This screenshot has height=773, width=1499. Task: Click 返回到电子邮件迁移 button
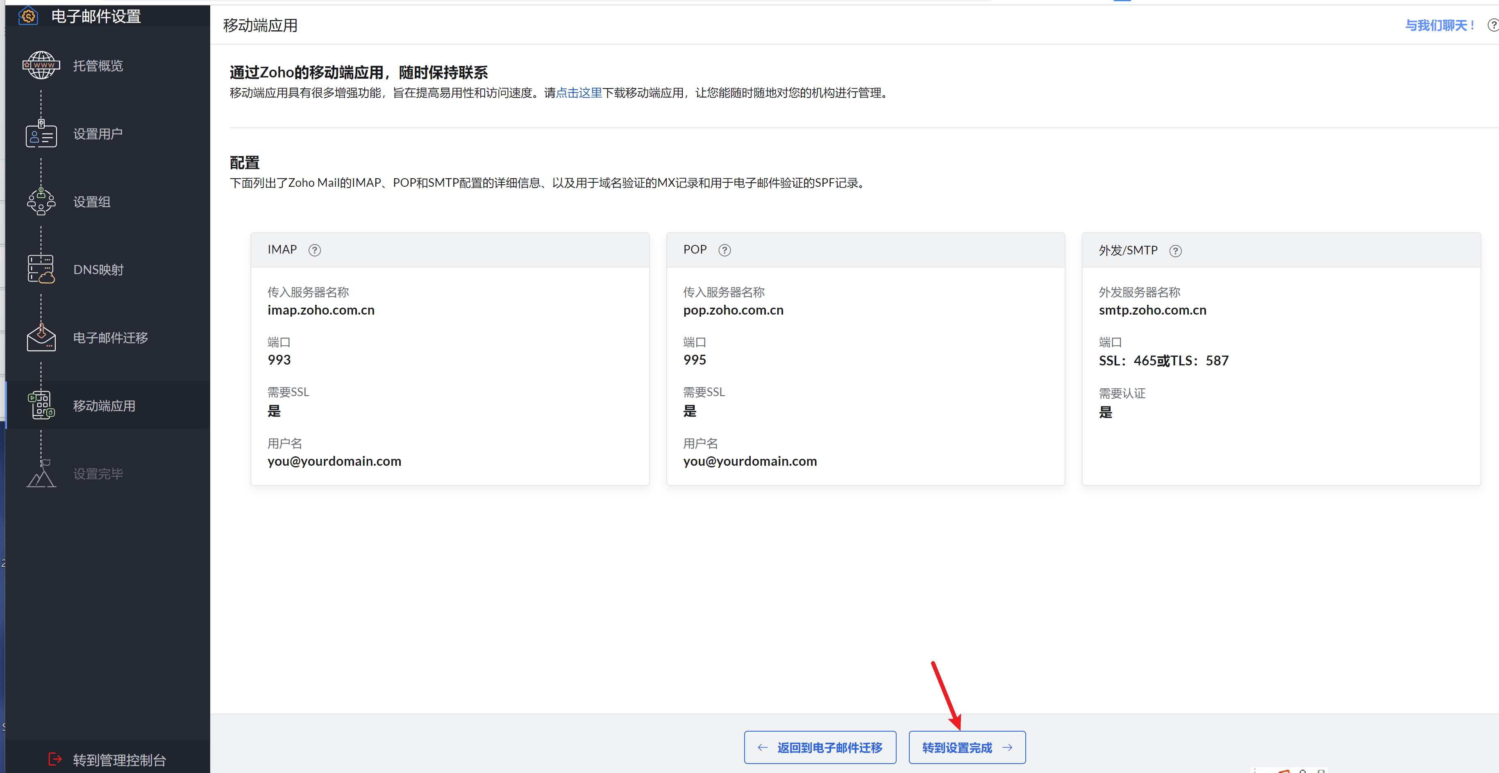(820, 748)
